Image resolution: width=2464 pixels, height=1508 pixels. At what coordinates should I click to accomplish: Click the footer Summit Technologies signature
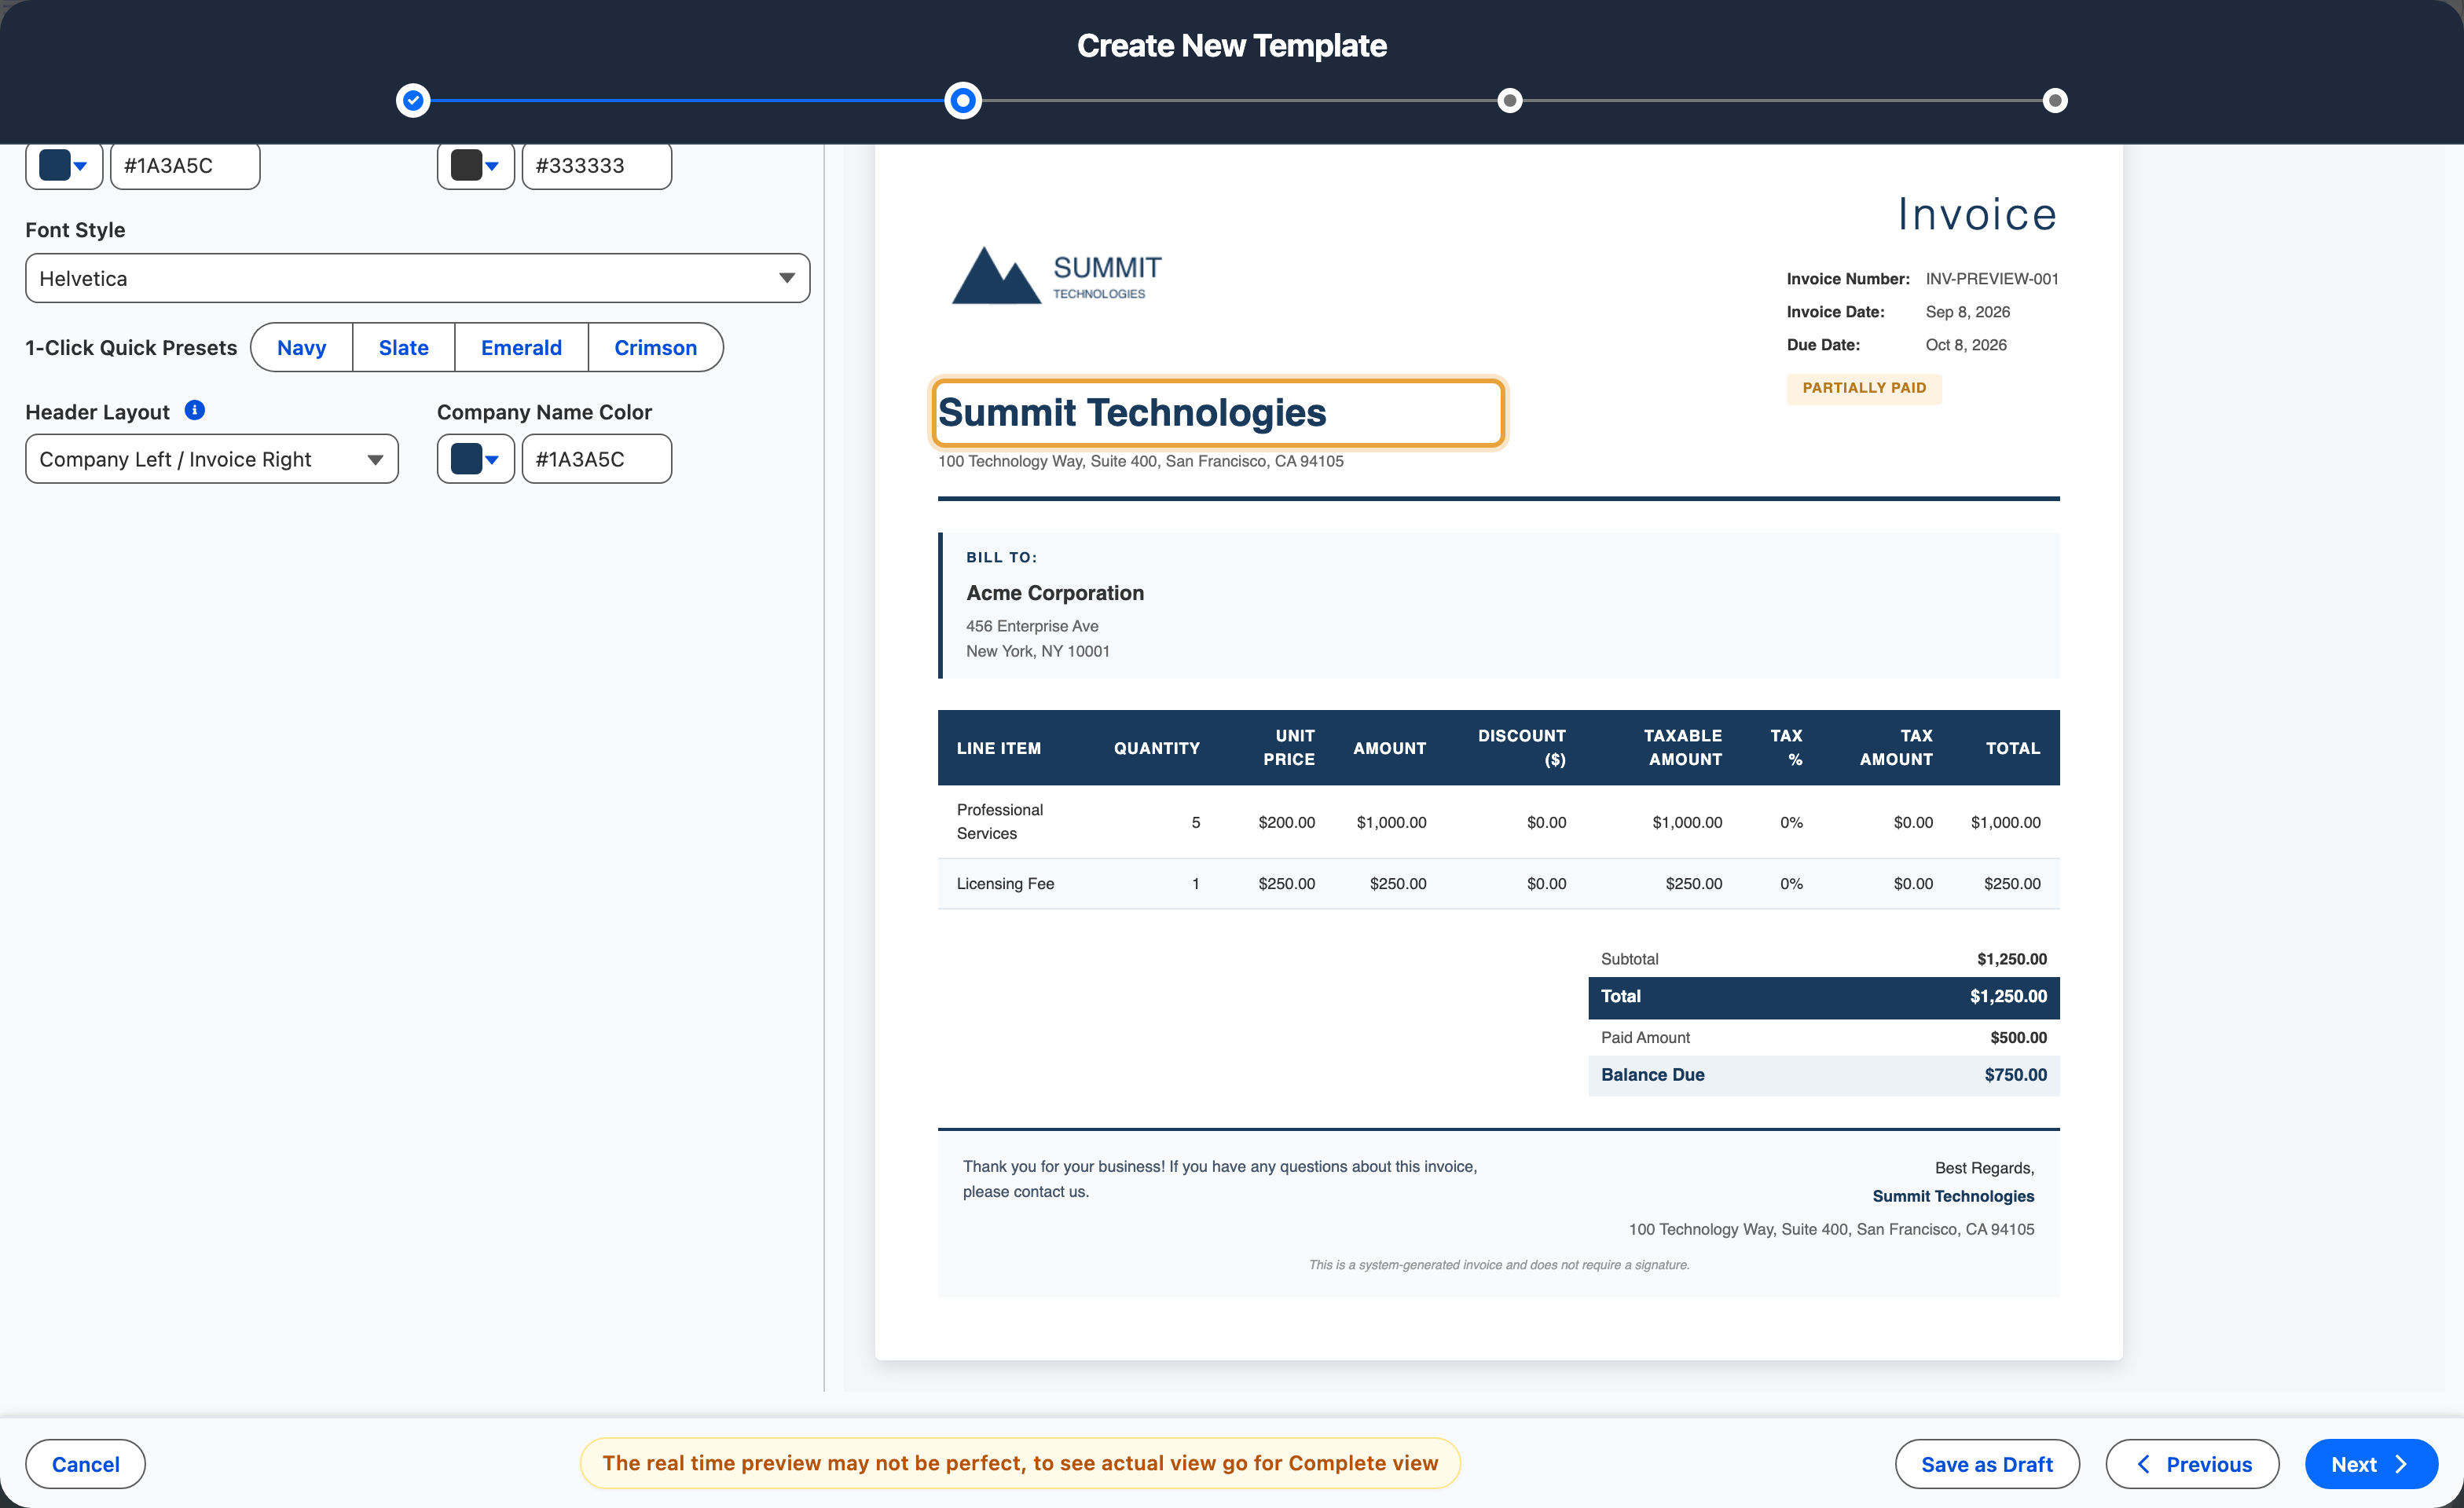[x=1953, y=1196]
